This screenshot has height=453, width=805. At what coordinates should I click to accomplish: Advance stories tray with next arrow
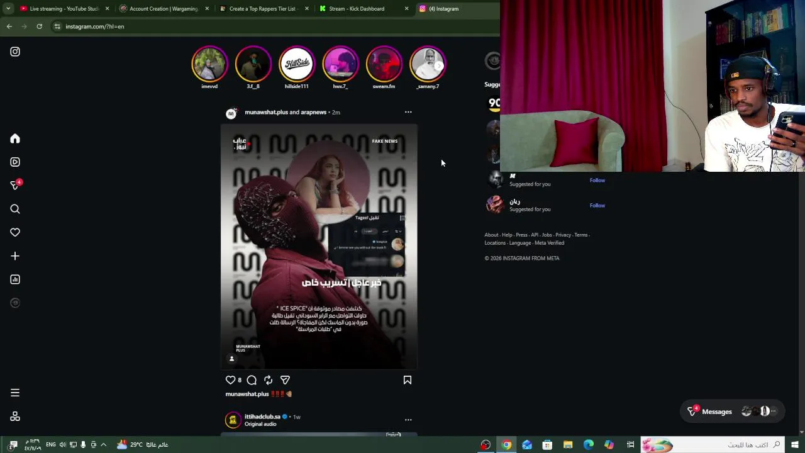point(439,65)
